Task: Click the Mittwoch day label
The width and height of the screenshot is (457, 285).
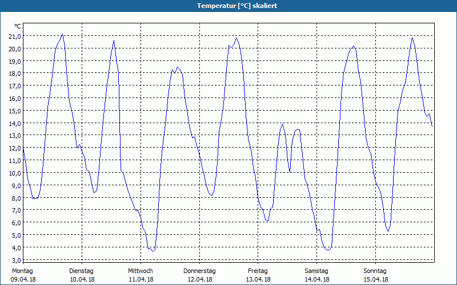Action: point(141,271)
